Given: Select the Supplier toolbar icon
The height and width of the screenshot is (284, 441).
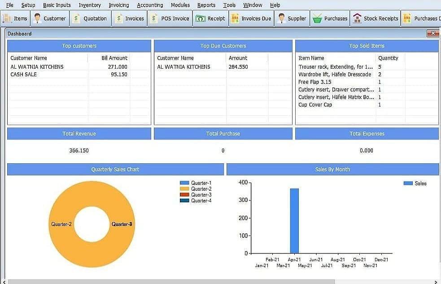Looking at the screenshot, I should [x=292, y=18].
